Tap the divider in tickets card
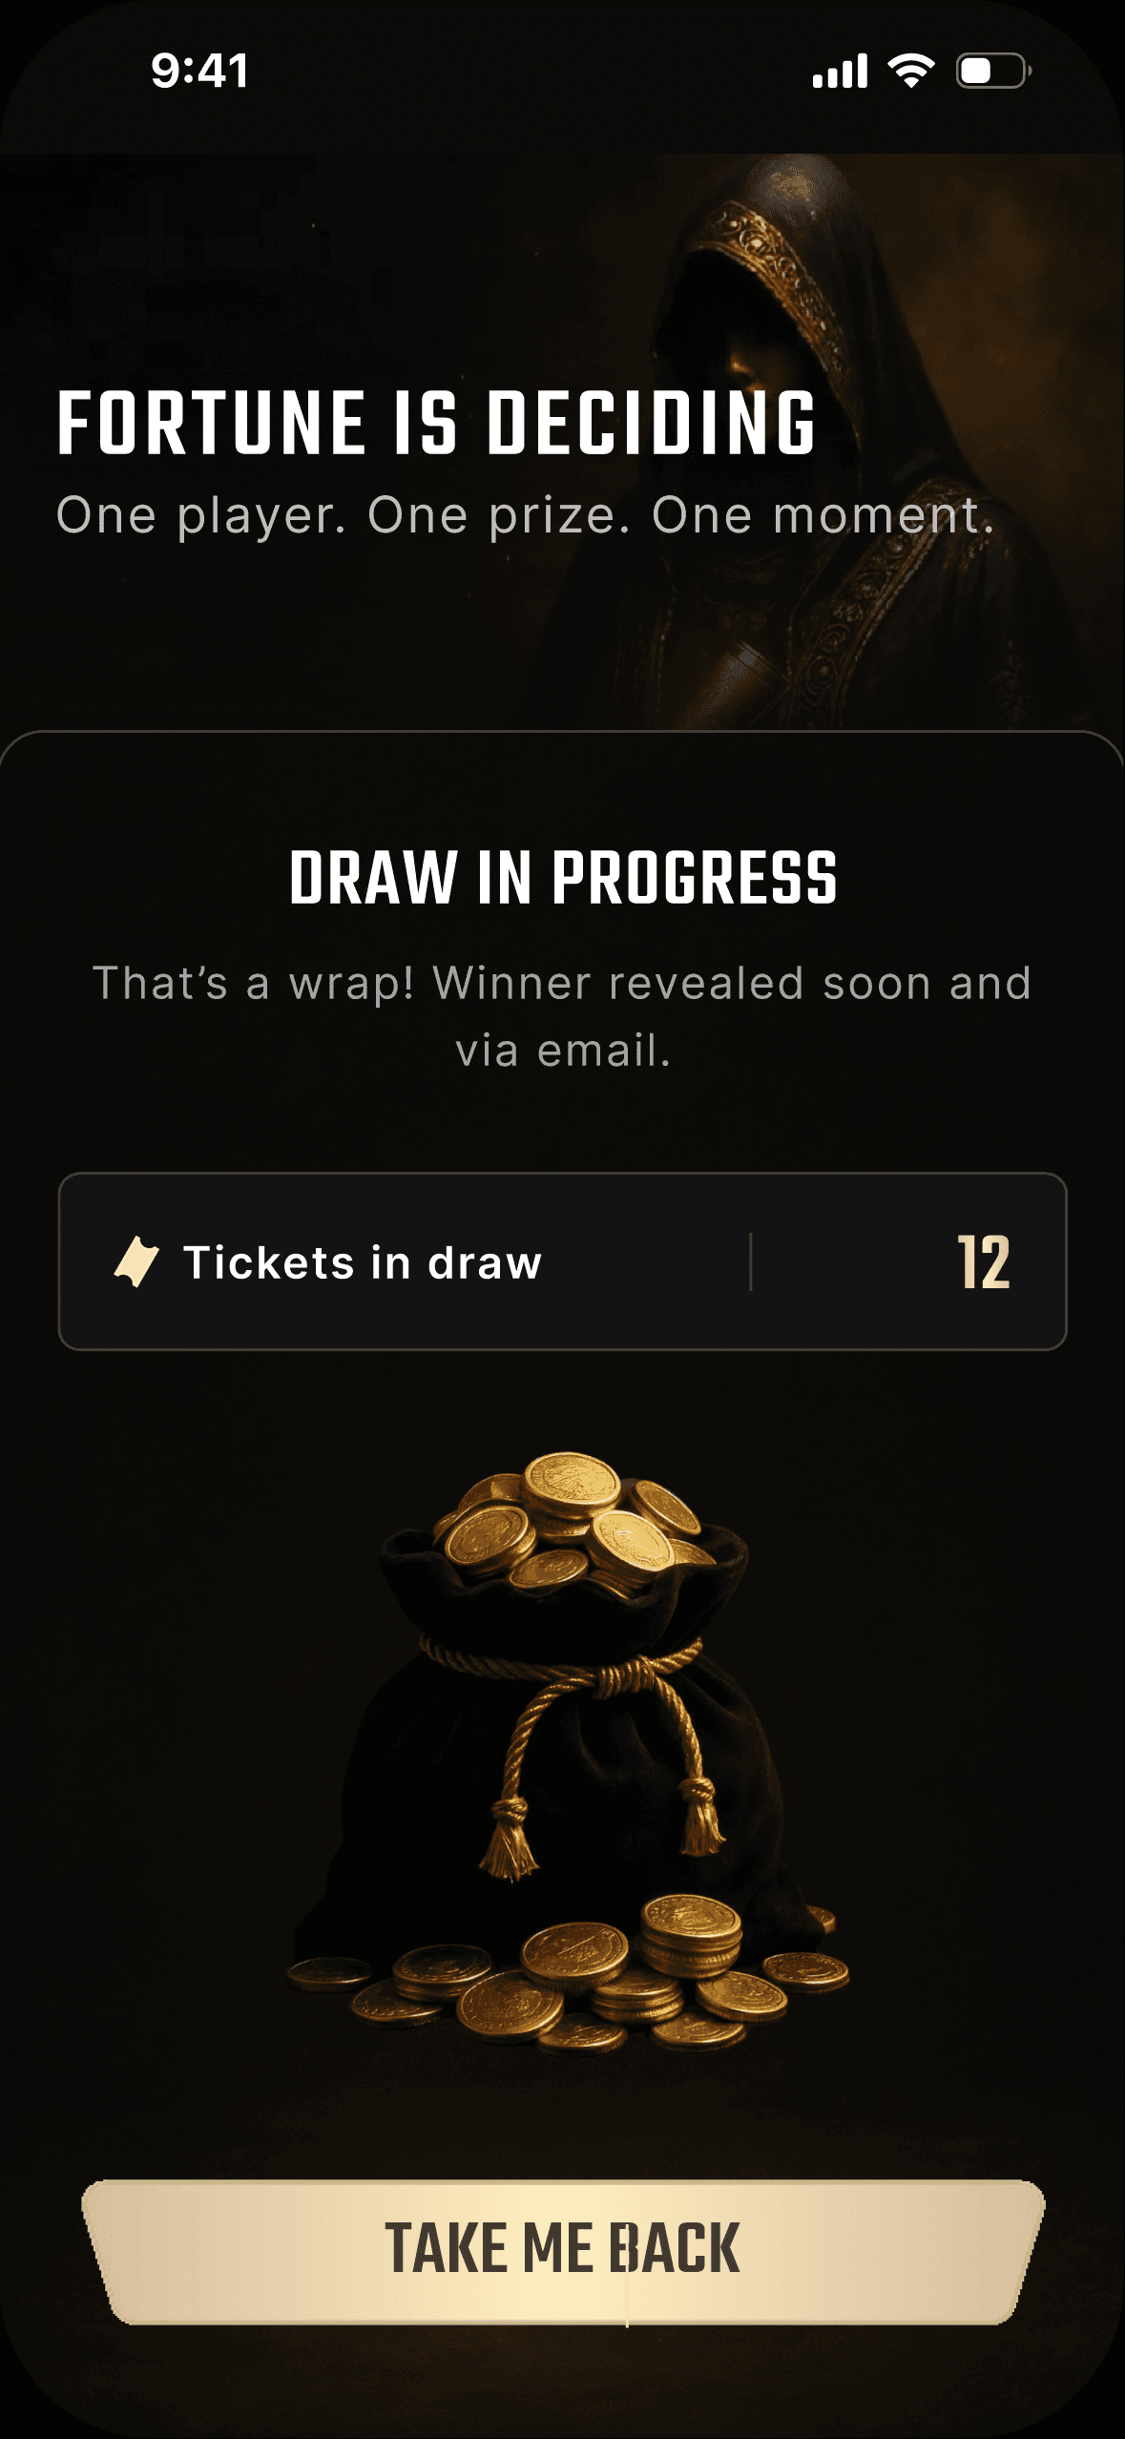Viewport: 1125px width, 2439px height. 751,1261
